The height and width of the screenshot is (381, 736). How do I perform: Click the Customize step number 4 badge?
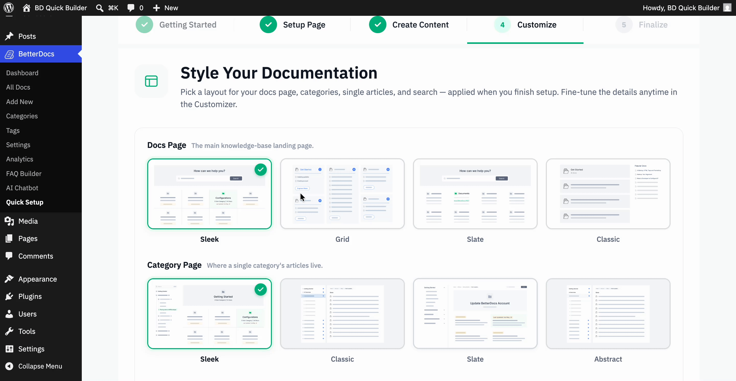click(502, 25)
